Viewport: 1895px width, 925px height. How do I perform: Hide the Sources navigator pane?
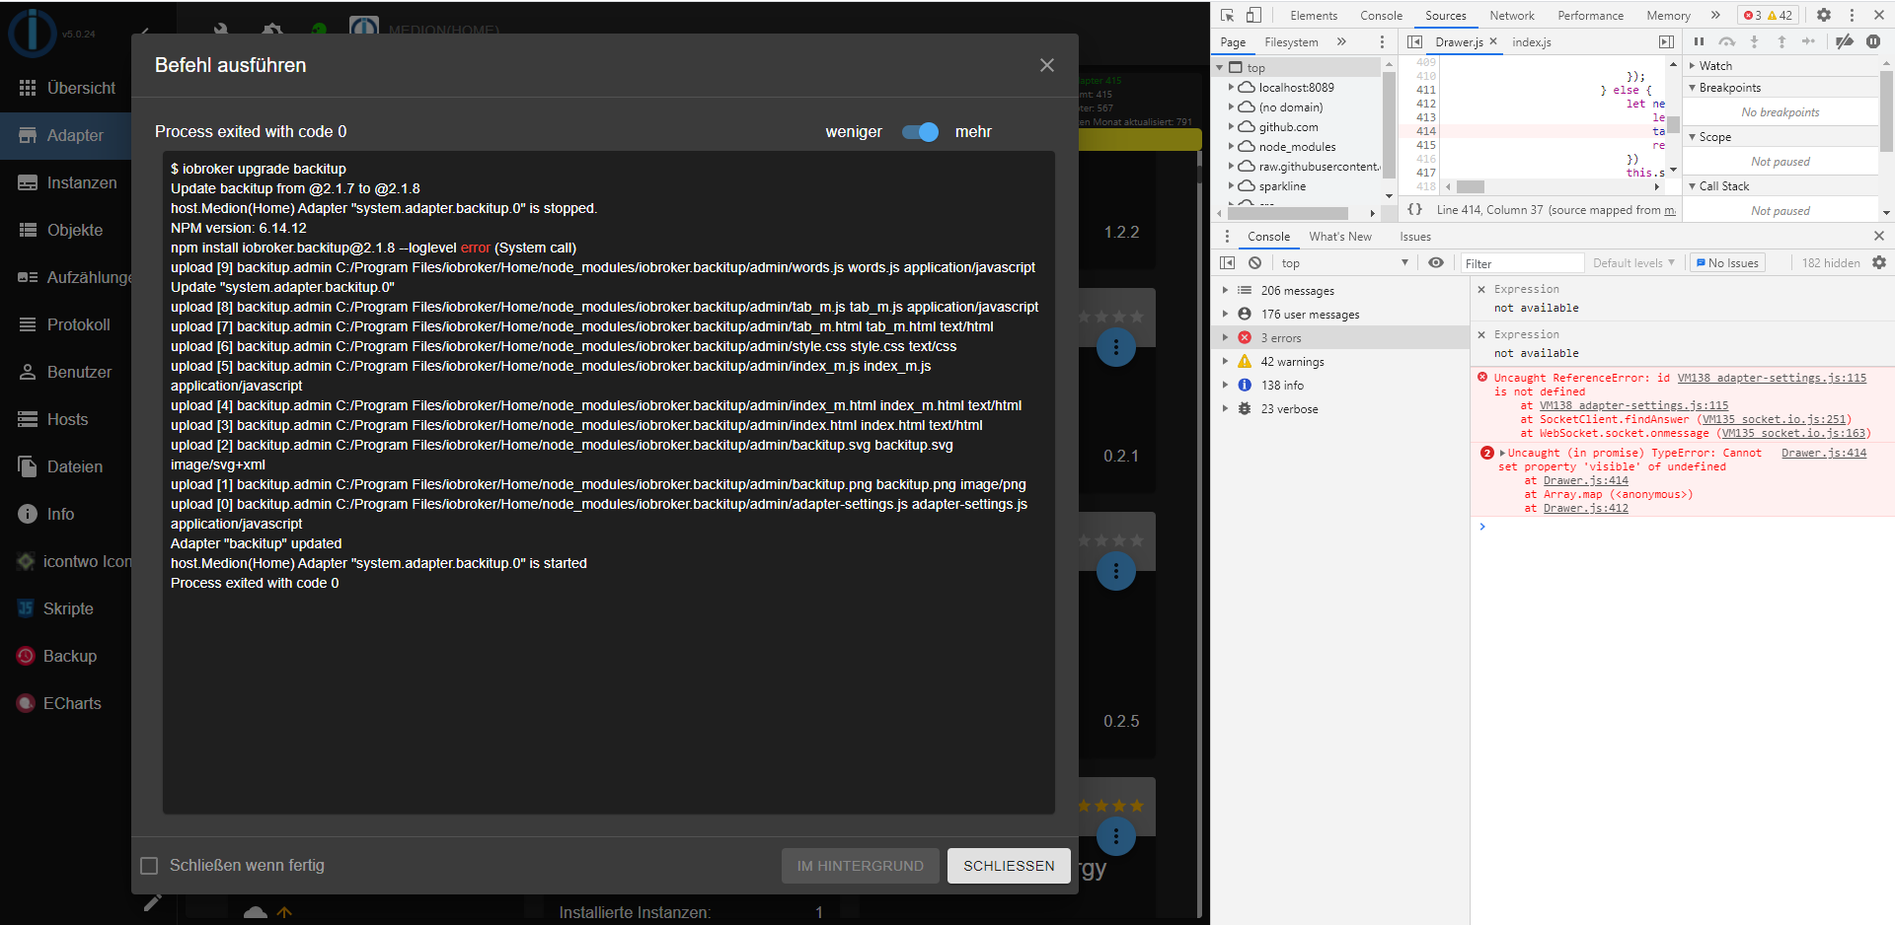(x=1414, y=41)
